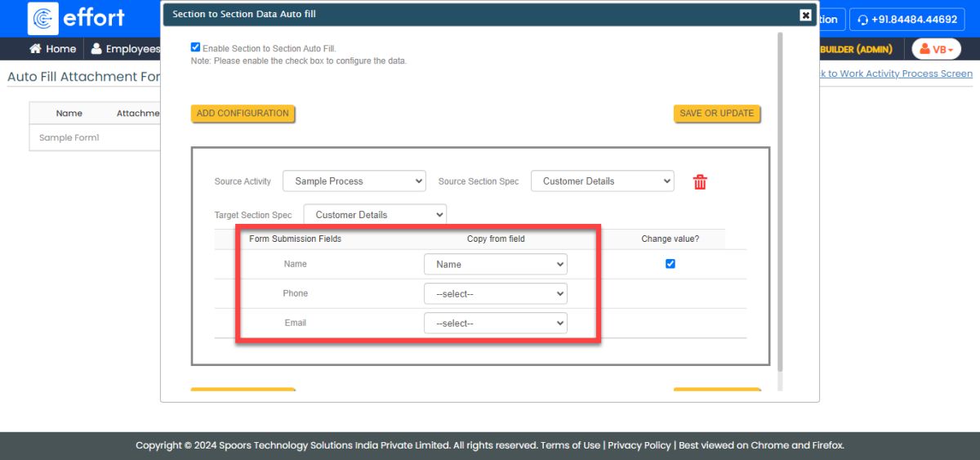The height and width of the screenshot is (460, 980).
Task: Open the Source Section Spec dropdown
Action: pos(603,181)
